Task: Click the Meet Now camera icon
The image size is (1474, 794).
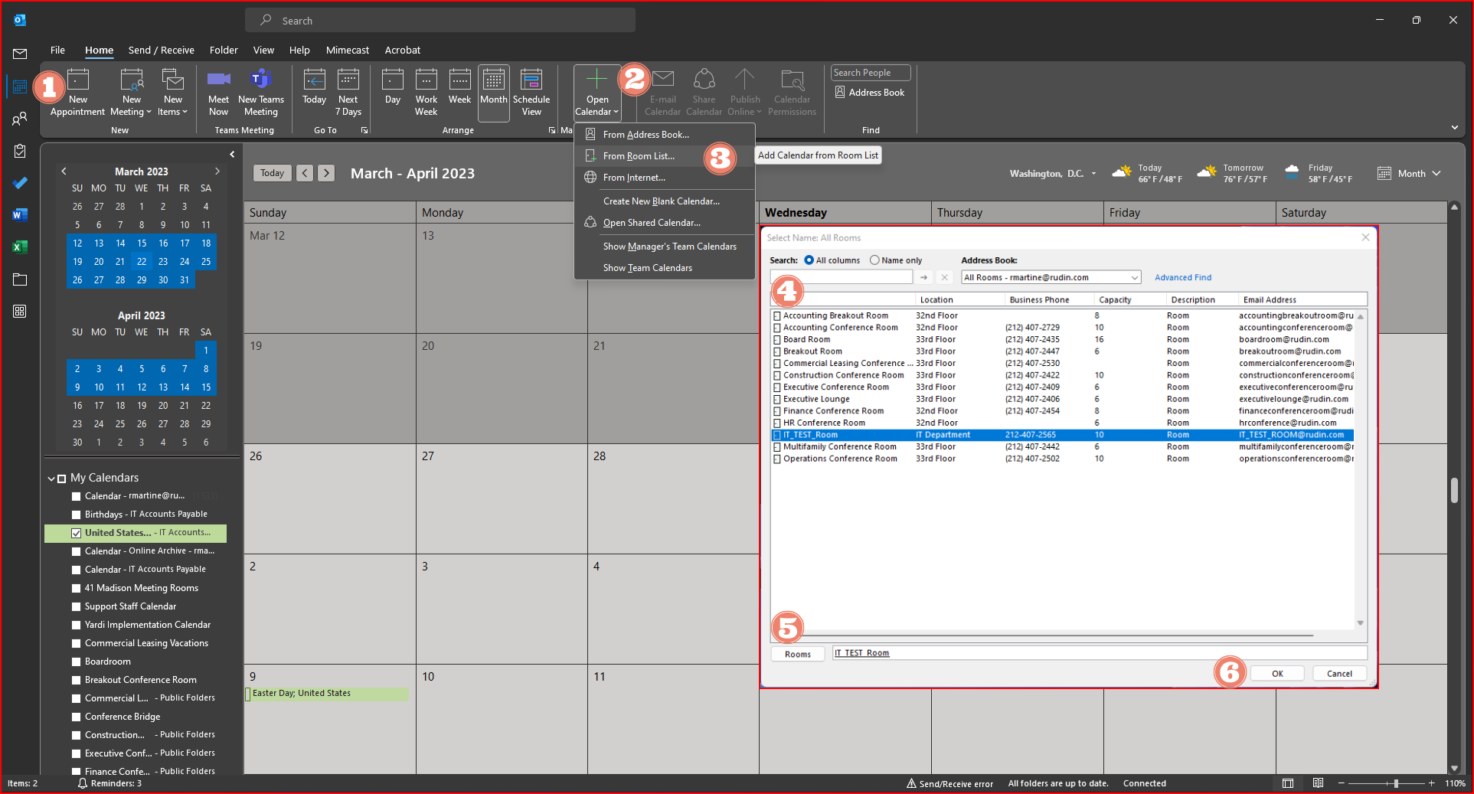Action: (218, 80)
